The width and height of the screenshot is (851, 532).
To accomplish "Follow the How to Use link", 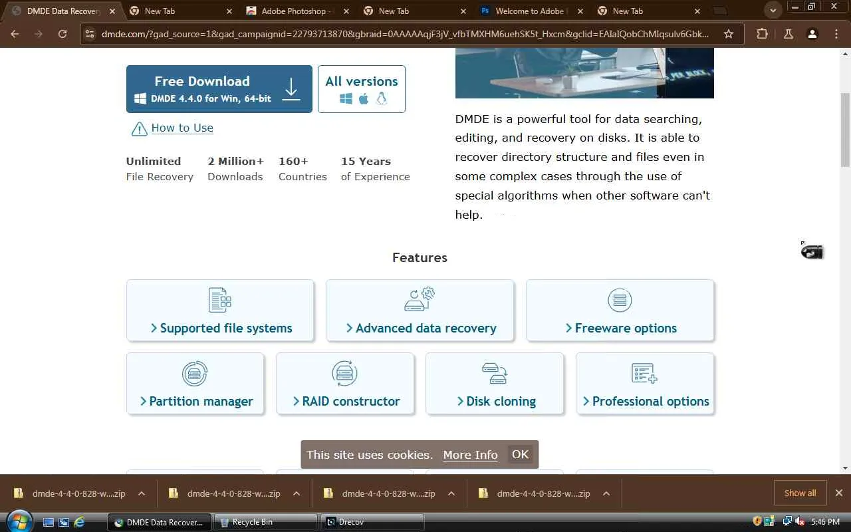I will (x=182, y=128).
